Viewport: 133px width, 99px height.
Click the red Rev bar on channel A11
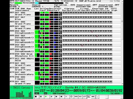click(51, 59)
